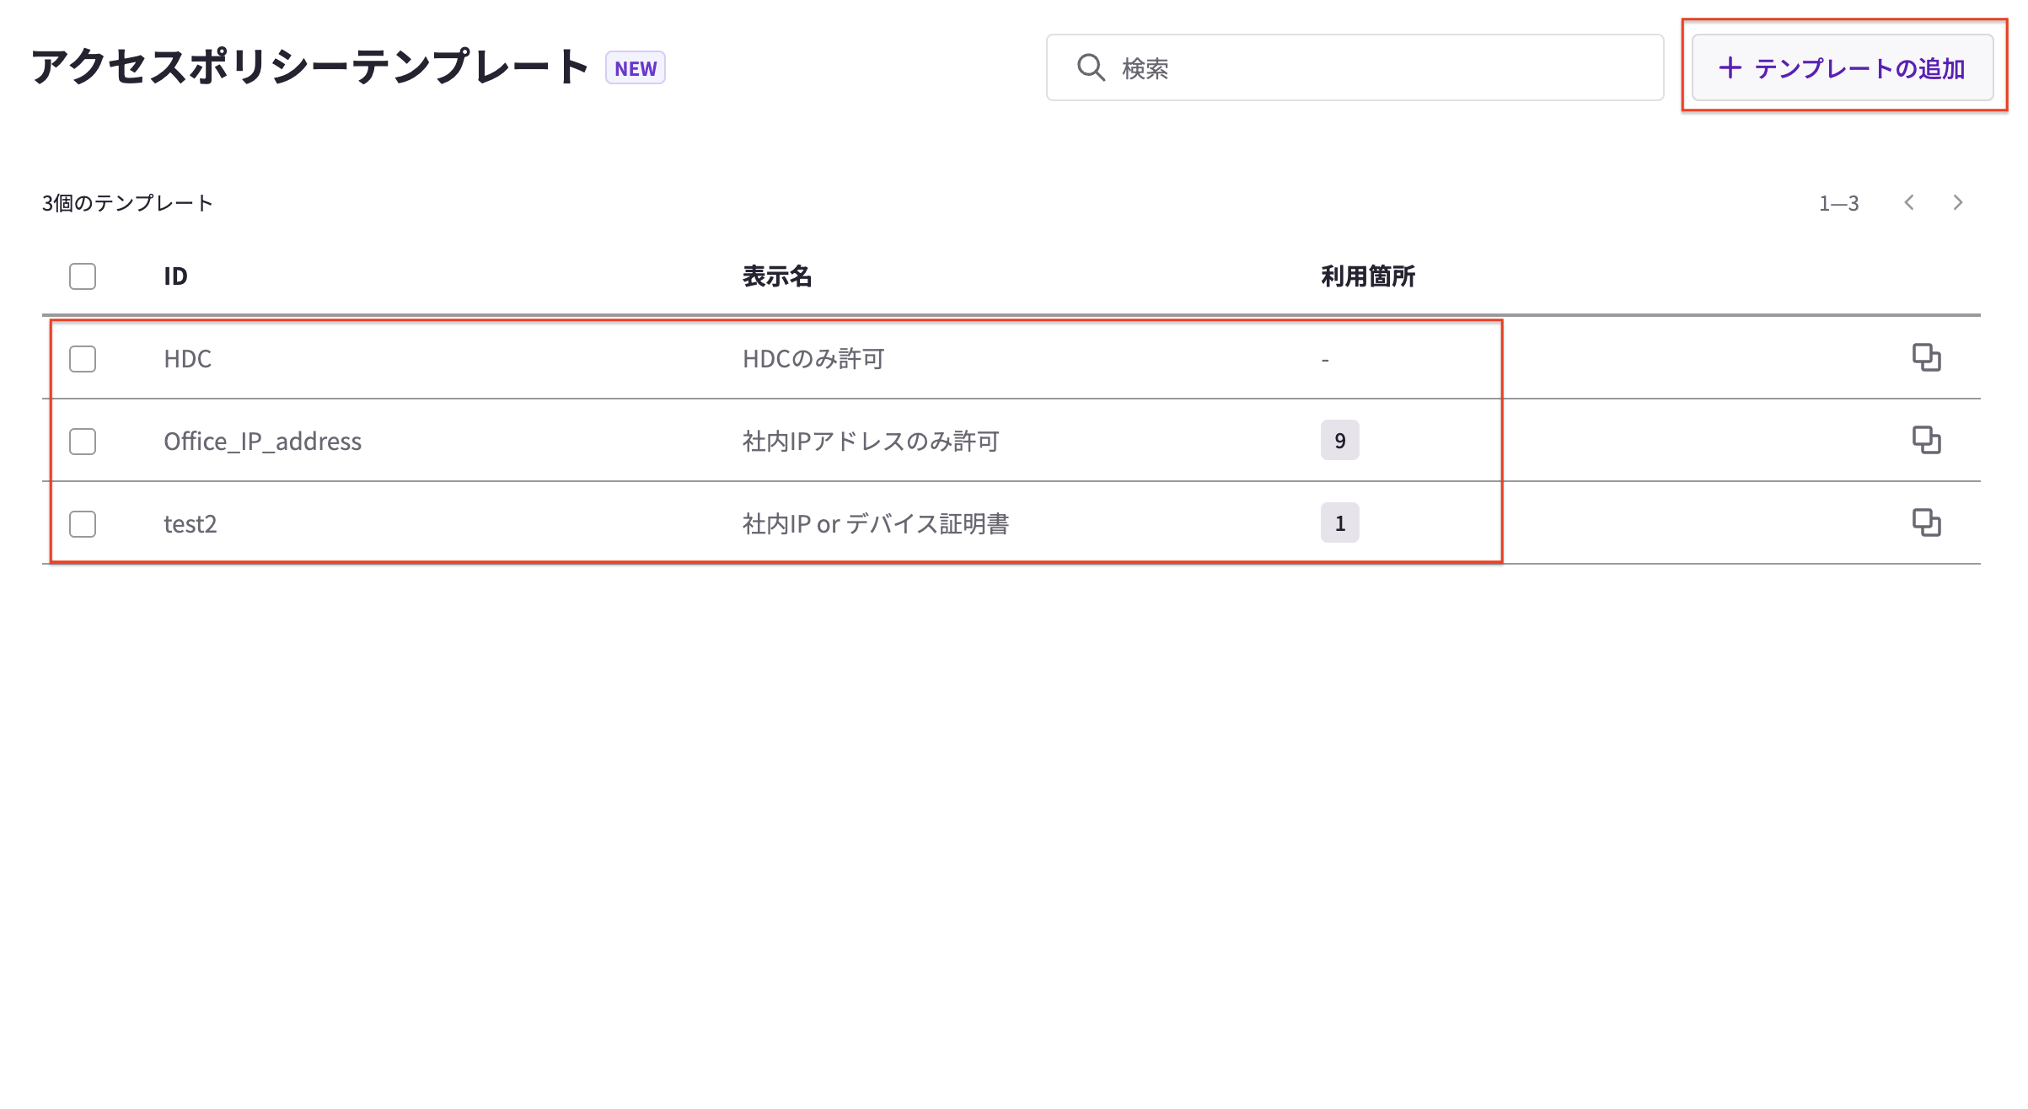The image size is (2028, 1109).
Task: Check the checkbox for Office_IP_address row
Action: point(82,441)
